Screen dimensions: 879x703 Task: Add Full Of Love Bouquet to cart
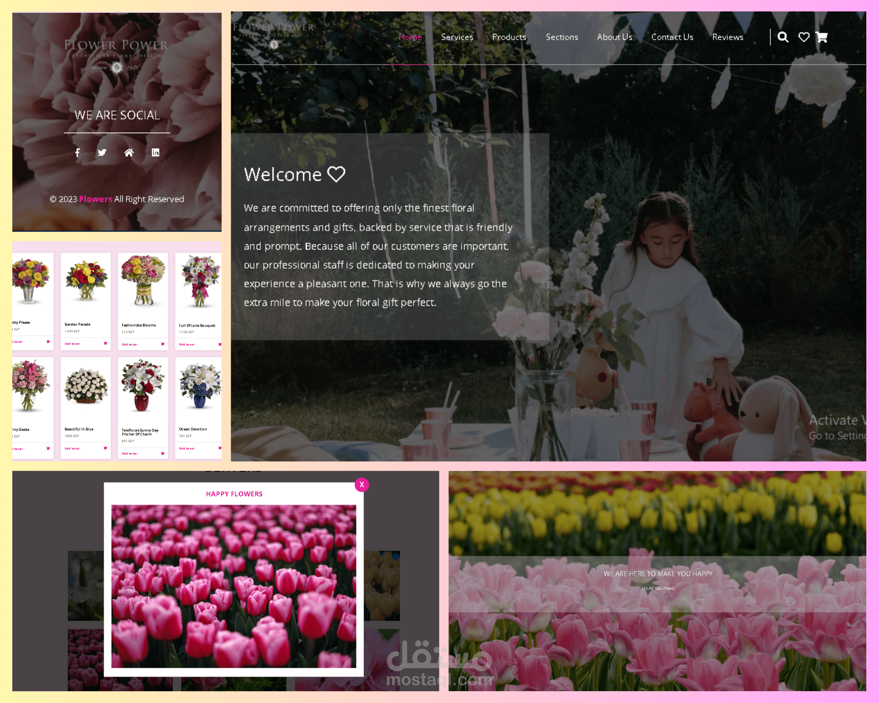(x=187, y=344)
